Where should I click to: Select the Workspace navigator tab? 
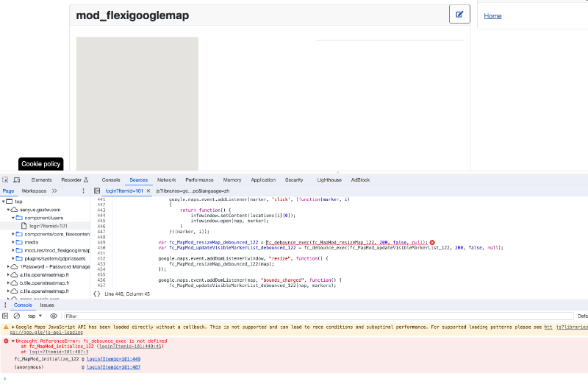pyautogui.click(x=34, y=191)
